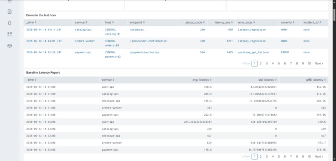Click latency value 959
Image resolution: width=336 pixels, height=161 pixels.
point(231,30)
